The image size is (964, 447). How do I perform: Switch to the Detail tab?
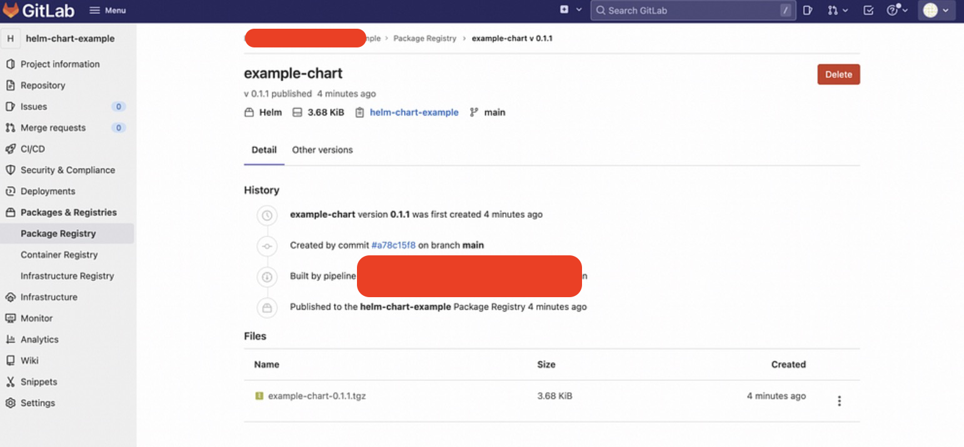tap(264, 150)
